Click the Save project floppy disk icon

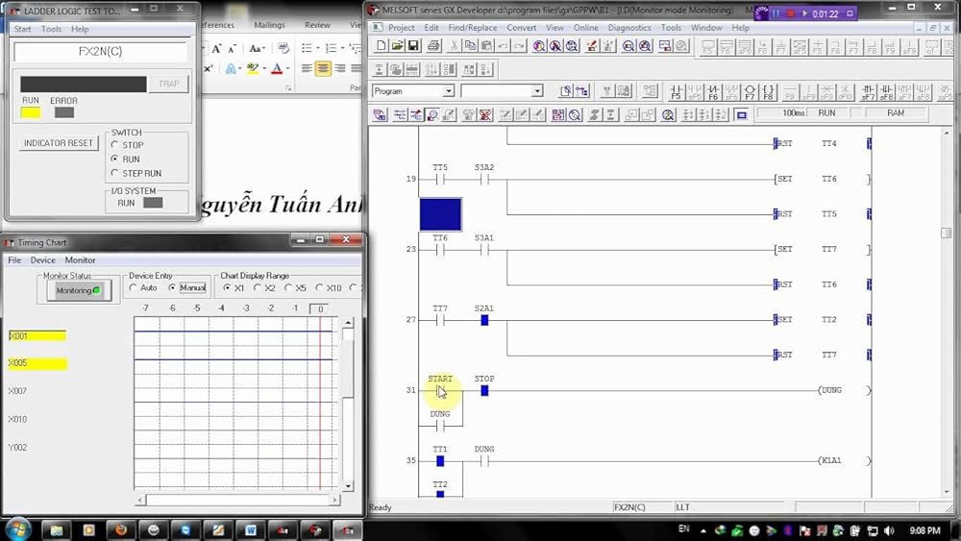(413, 46)
